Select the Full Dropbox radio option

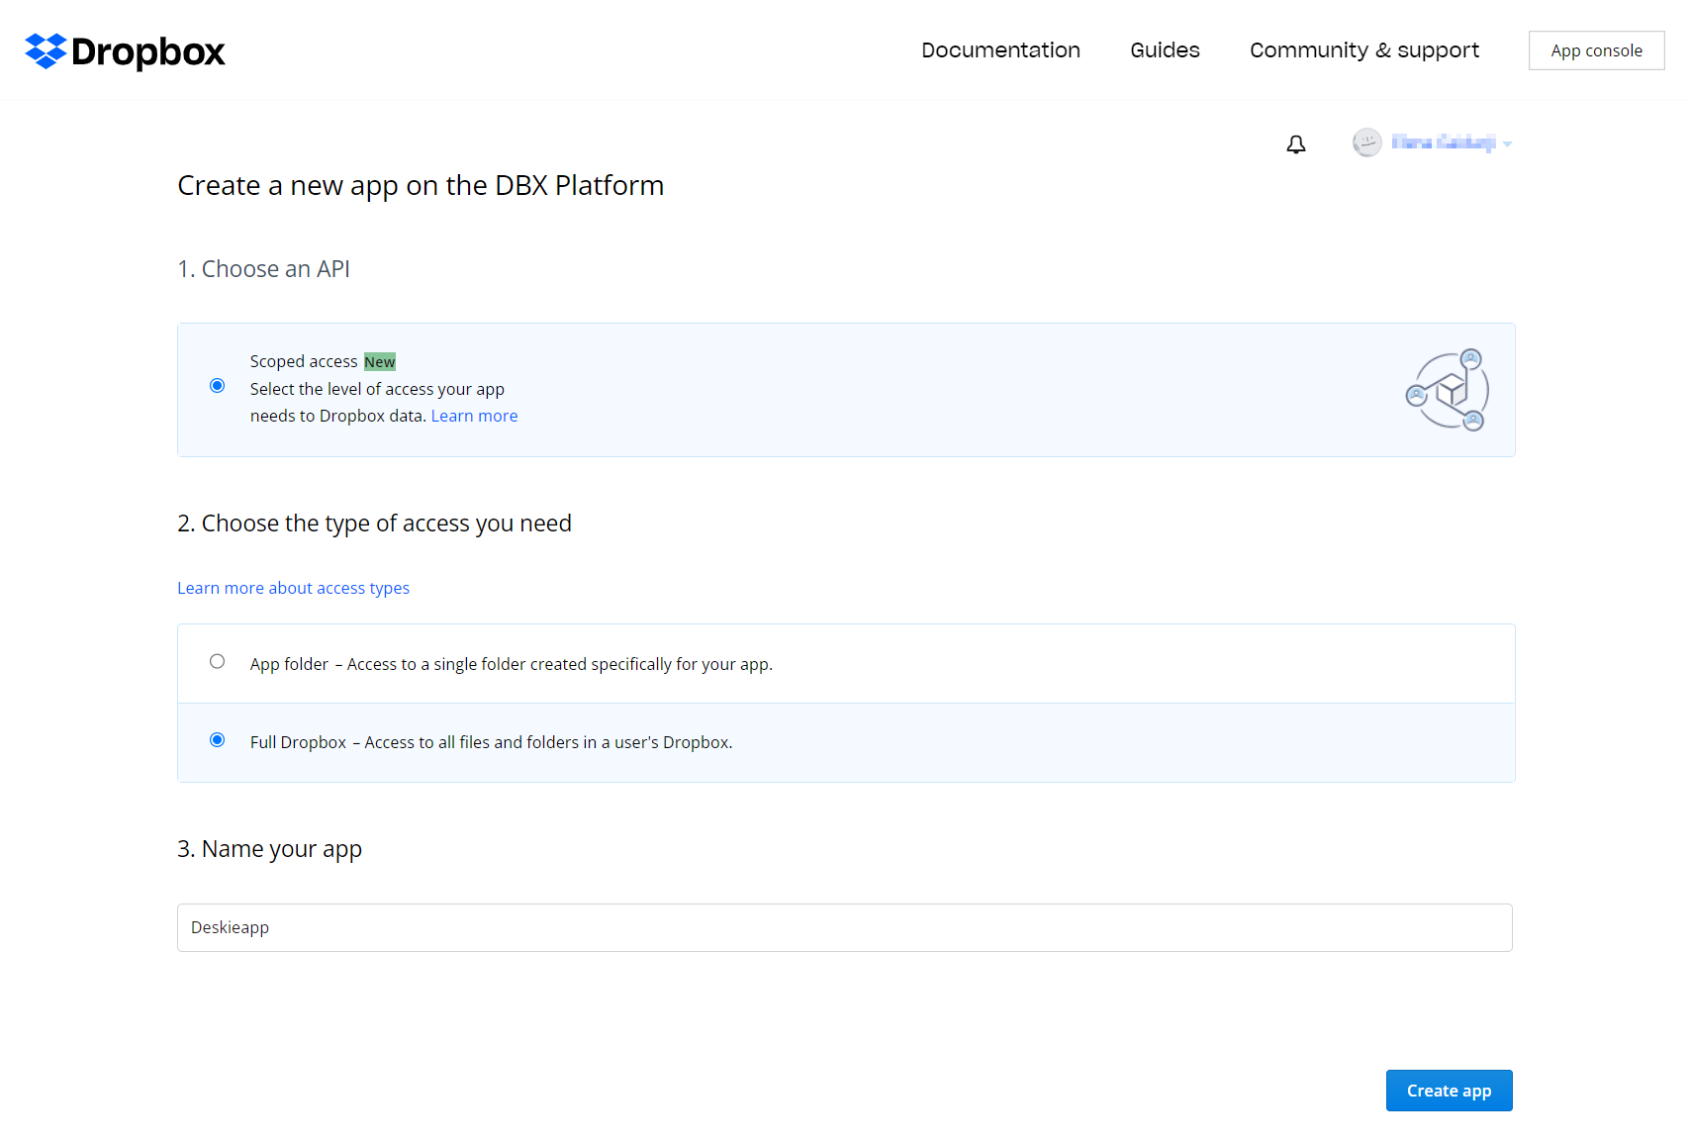tap(218, 740)
